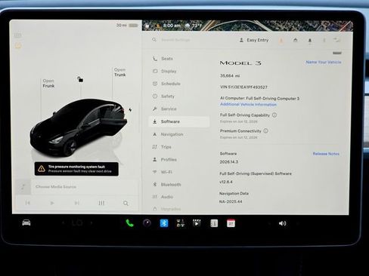The width and height of the screenshot is (369, 276).
Task: Launch the dashcam camera app
Action: tap(147, 223)
